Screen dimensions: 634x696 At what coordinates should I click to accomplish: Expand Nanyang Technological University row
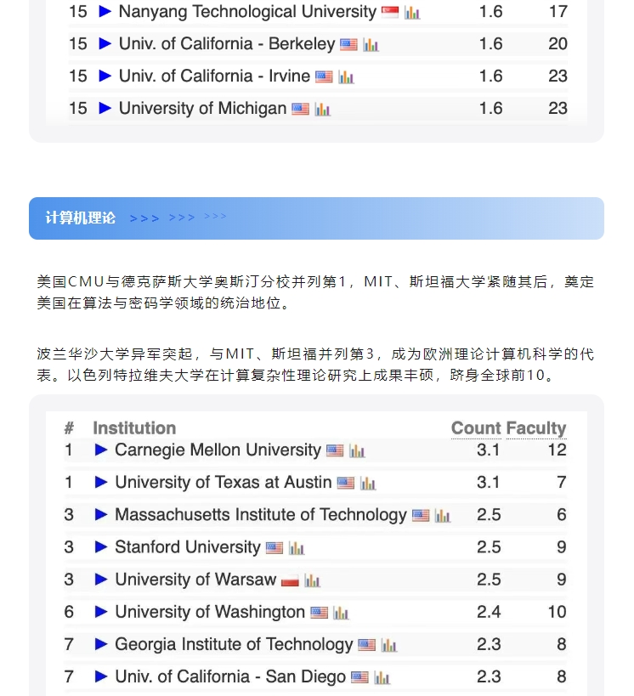(x=105, y=12)
